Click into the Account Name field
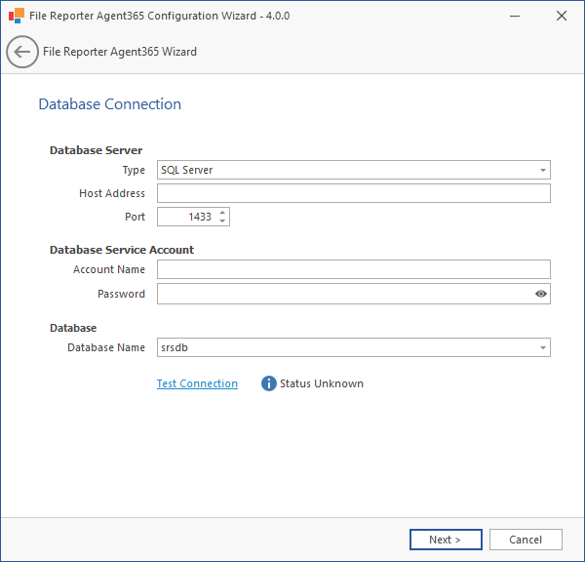The height and width of the screenshot is (562, 585). pos(353,269)
